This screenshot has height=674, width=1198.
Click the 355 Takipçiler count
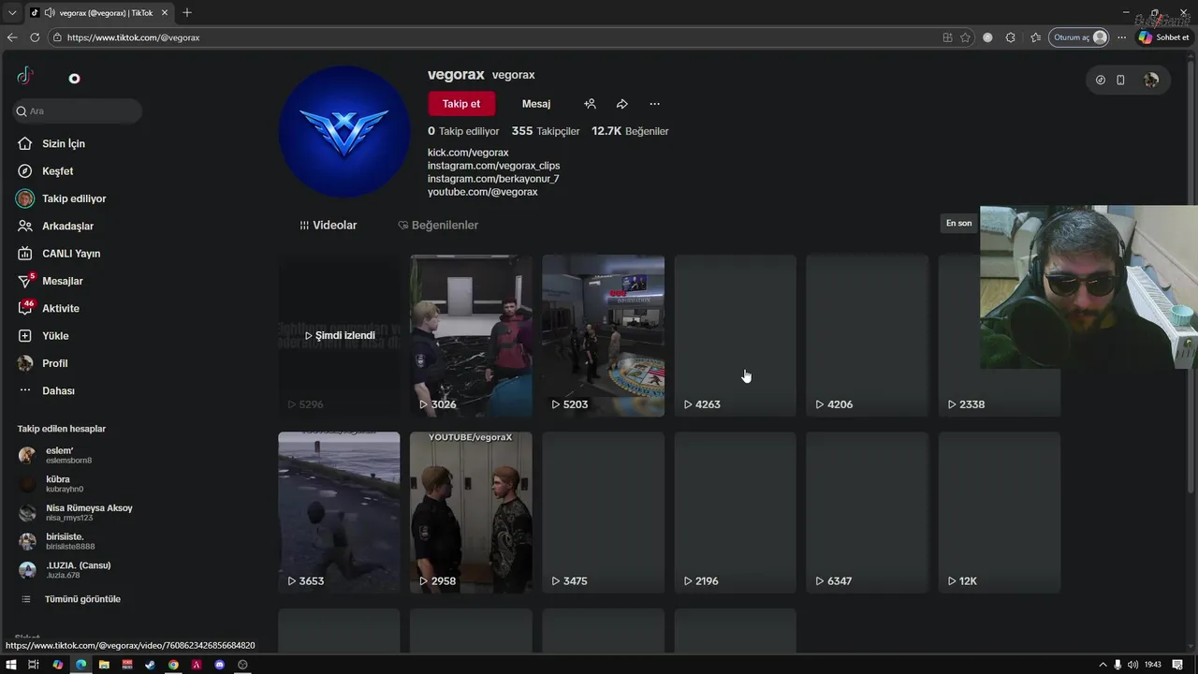pyautogui.click(x=546, y=131)
